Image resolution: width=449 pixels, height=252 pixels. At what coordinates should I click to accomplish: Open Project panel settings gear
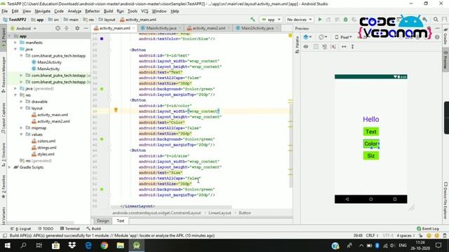(x=77, y=28)
